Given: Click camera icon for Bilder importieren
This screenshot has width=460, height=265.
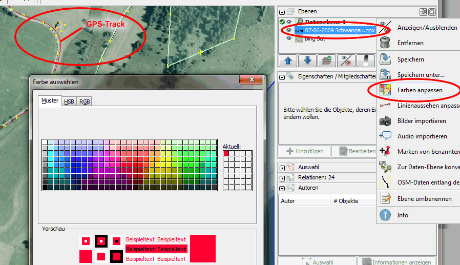Looking at the screenshot, I should coord(385,121).
